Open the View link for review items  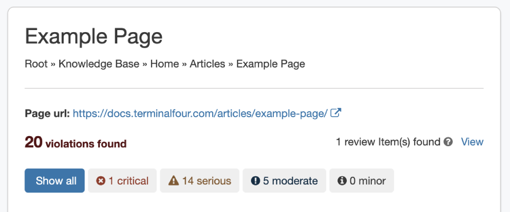pyautogui.click(x=472, y=142)
